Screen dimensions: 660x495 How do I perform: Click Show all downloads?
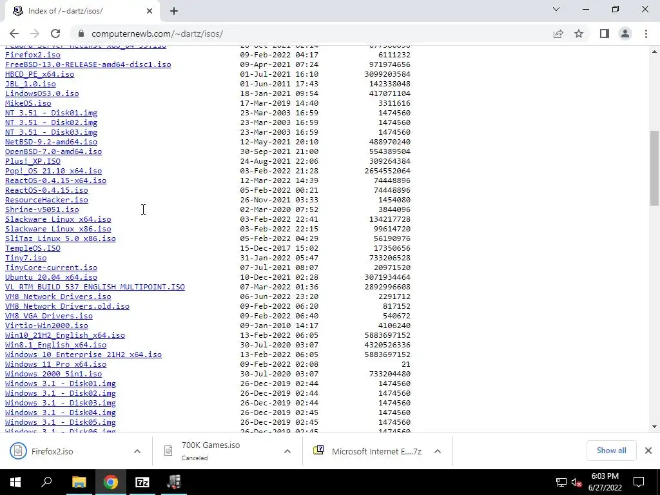(x=611, y=451)
